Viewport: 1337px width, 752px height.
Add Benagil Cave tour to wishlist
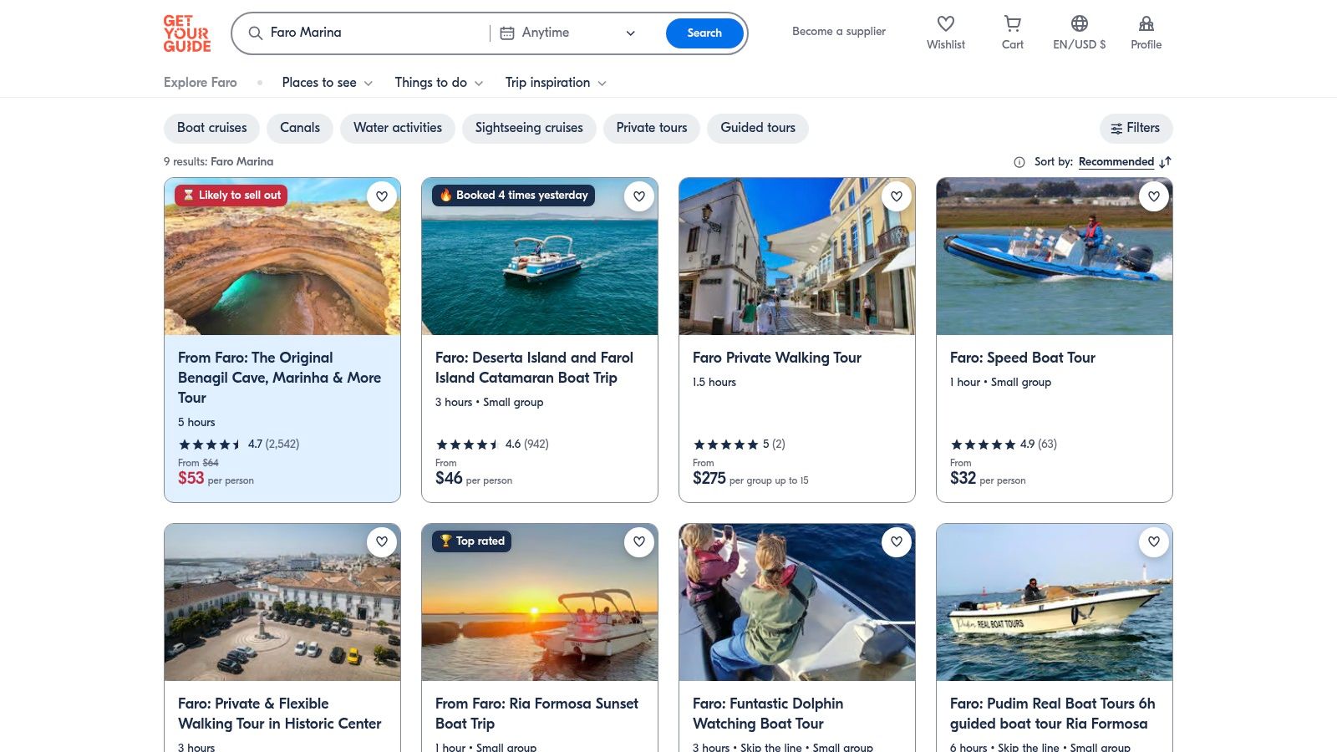[382, 196]
